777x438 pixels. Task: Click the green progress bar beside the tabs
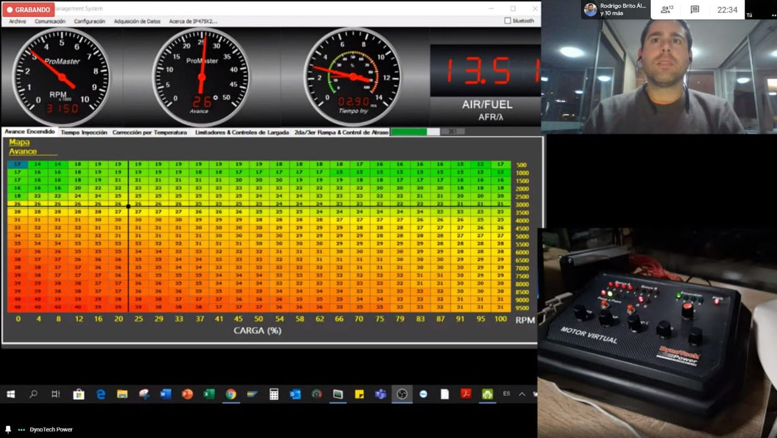click(x=409, y=131)
